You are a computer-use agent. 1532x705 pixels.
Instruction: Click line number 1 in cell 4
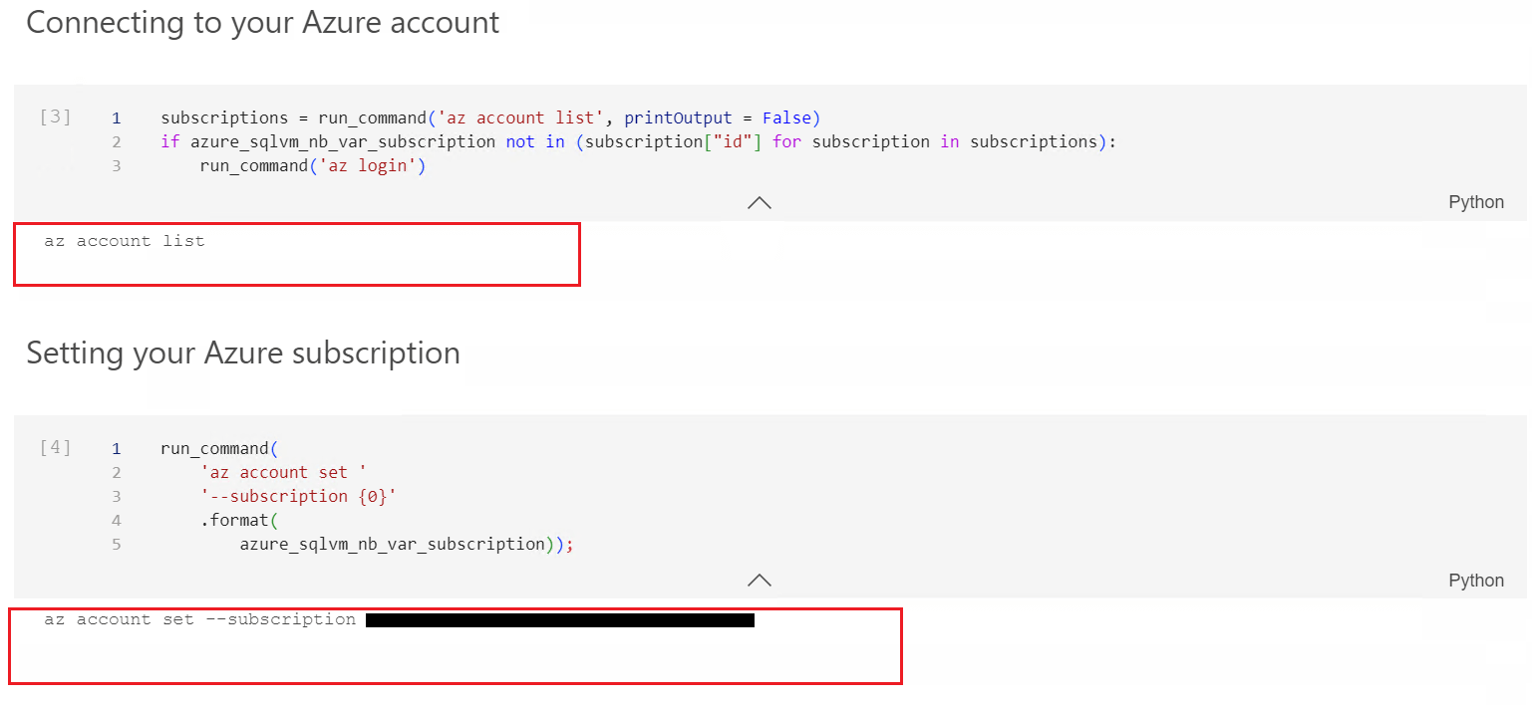pos(117,448)
